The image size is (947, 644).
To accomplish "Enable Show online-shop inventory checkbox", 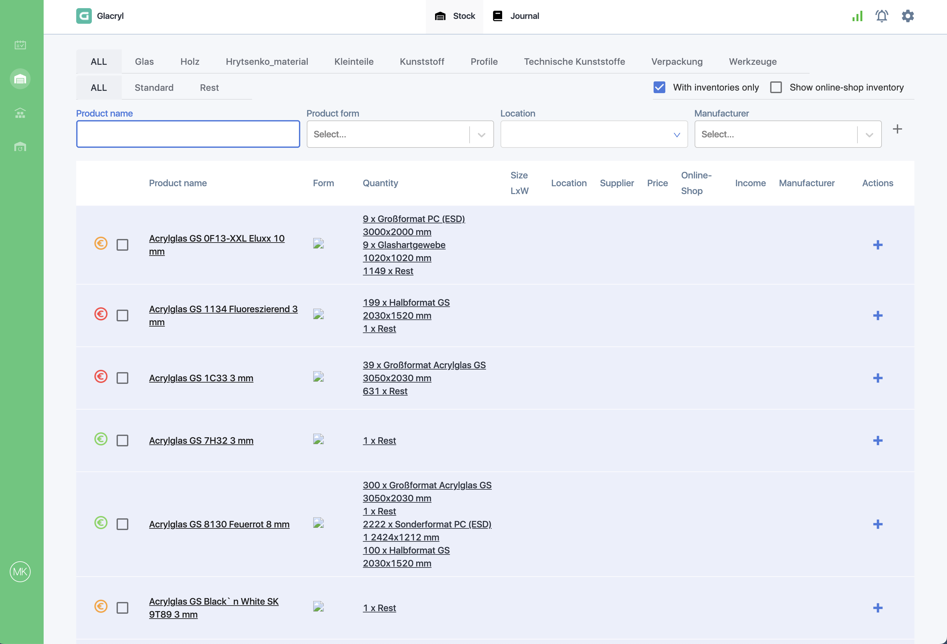I will [776, 87].
